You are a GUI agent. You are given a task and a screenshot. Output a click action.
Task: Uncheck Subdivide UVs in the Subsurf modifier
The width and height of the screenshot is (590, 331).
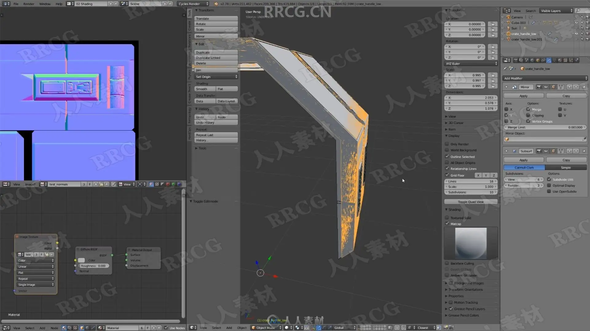tap(549, 179)
